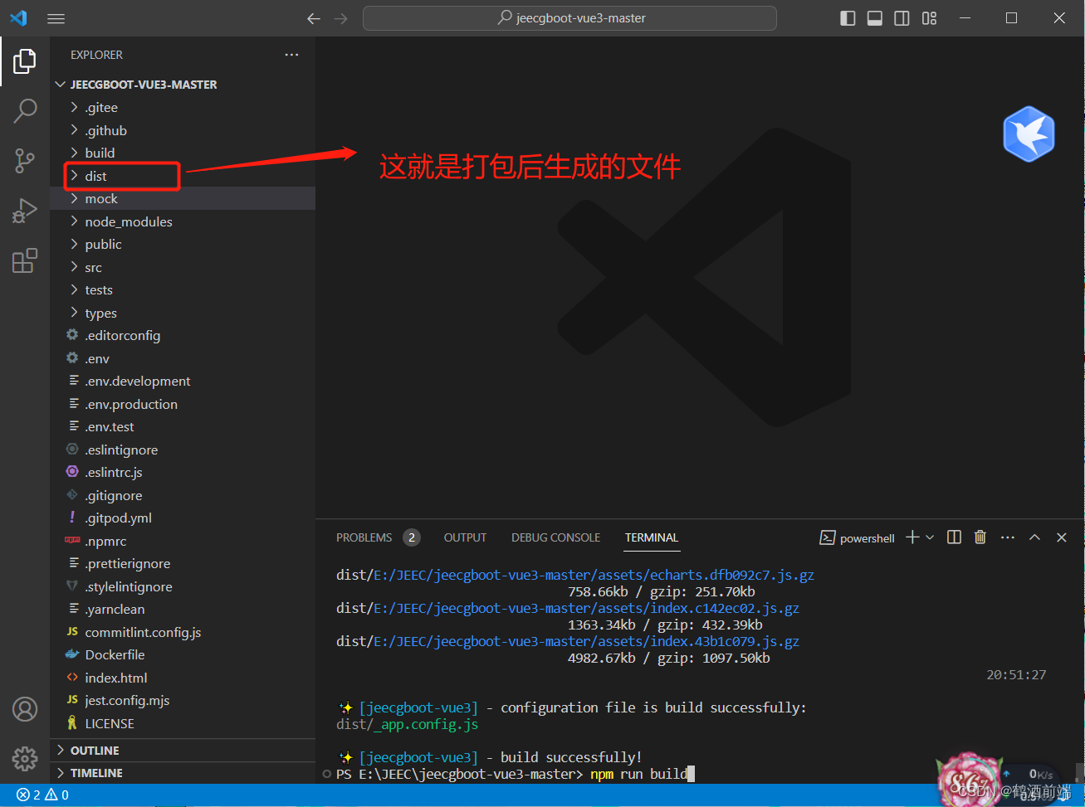Click the command center search box

569,18
